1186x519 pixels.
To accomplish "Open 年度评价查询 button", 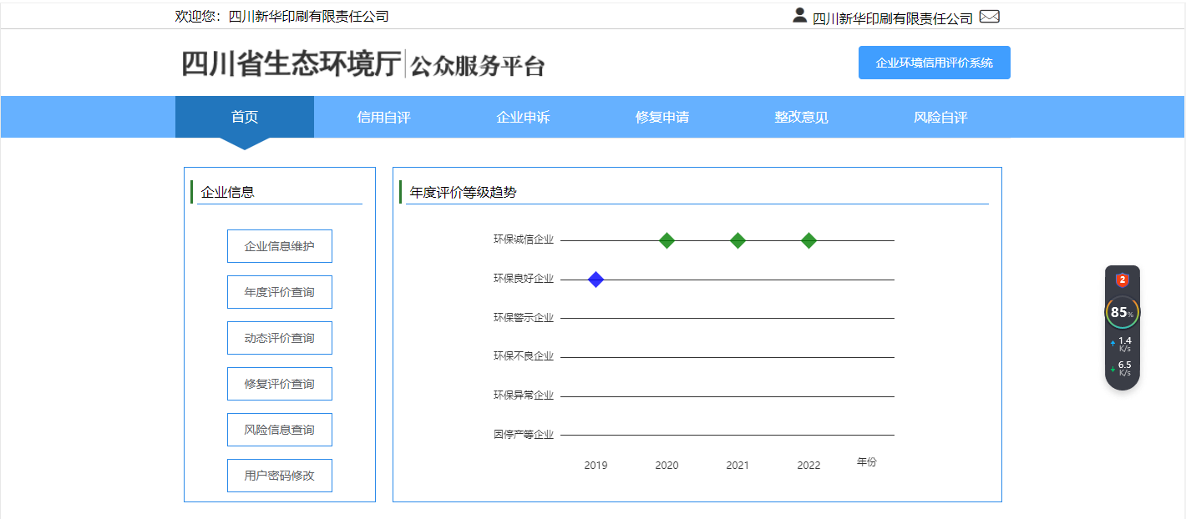I will pyautogui.click(x=280, y=292).
